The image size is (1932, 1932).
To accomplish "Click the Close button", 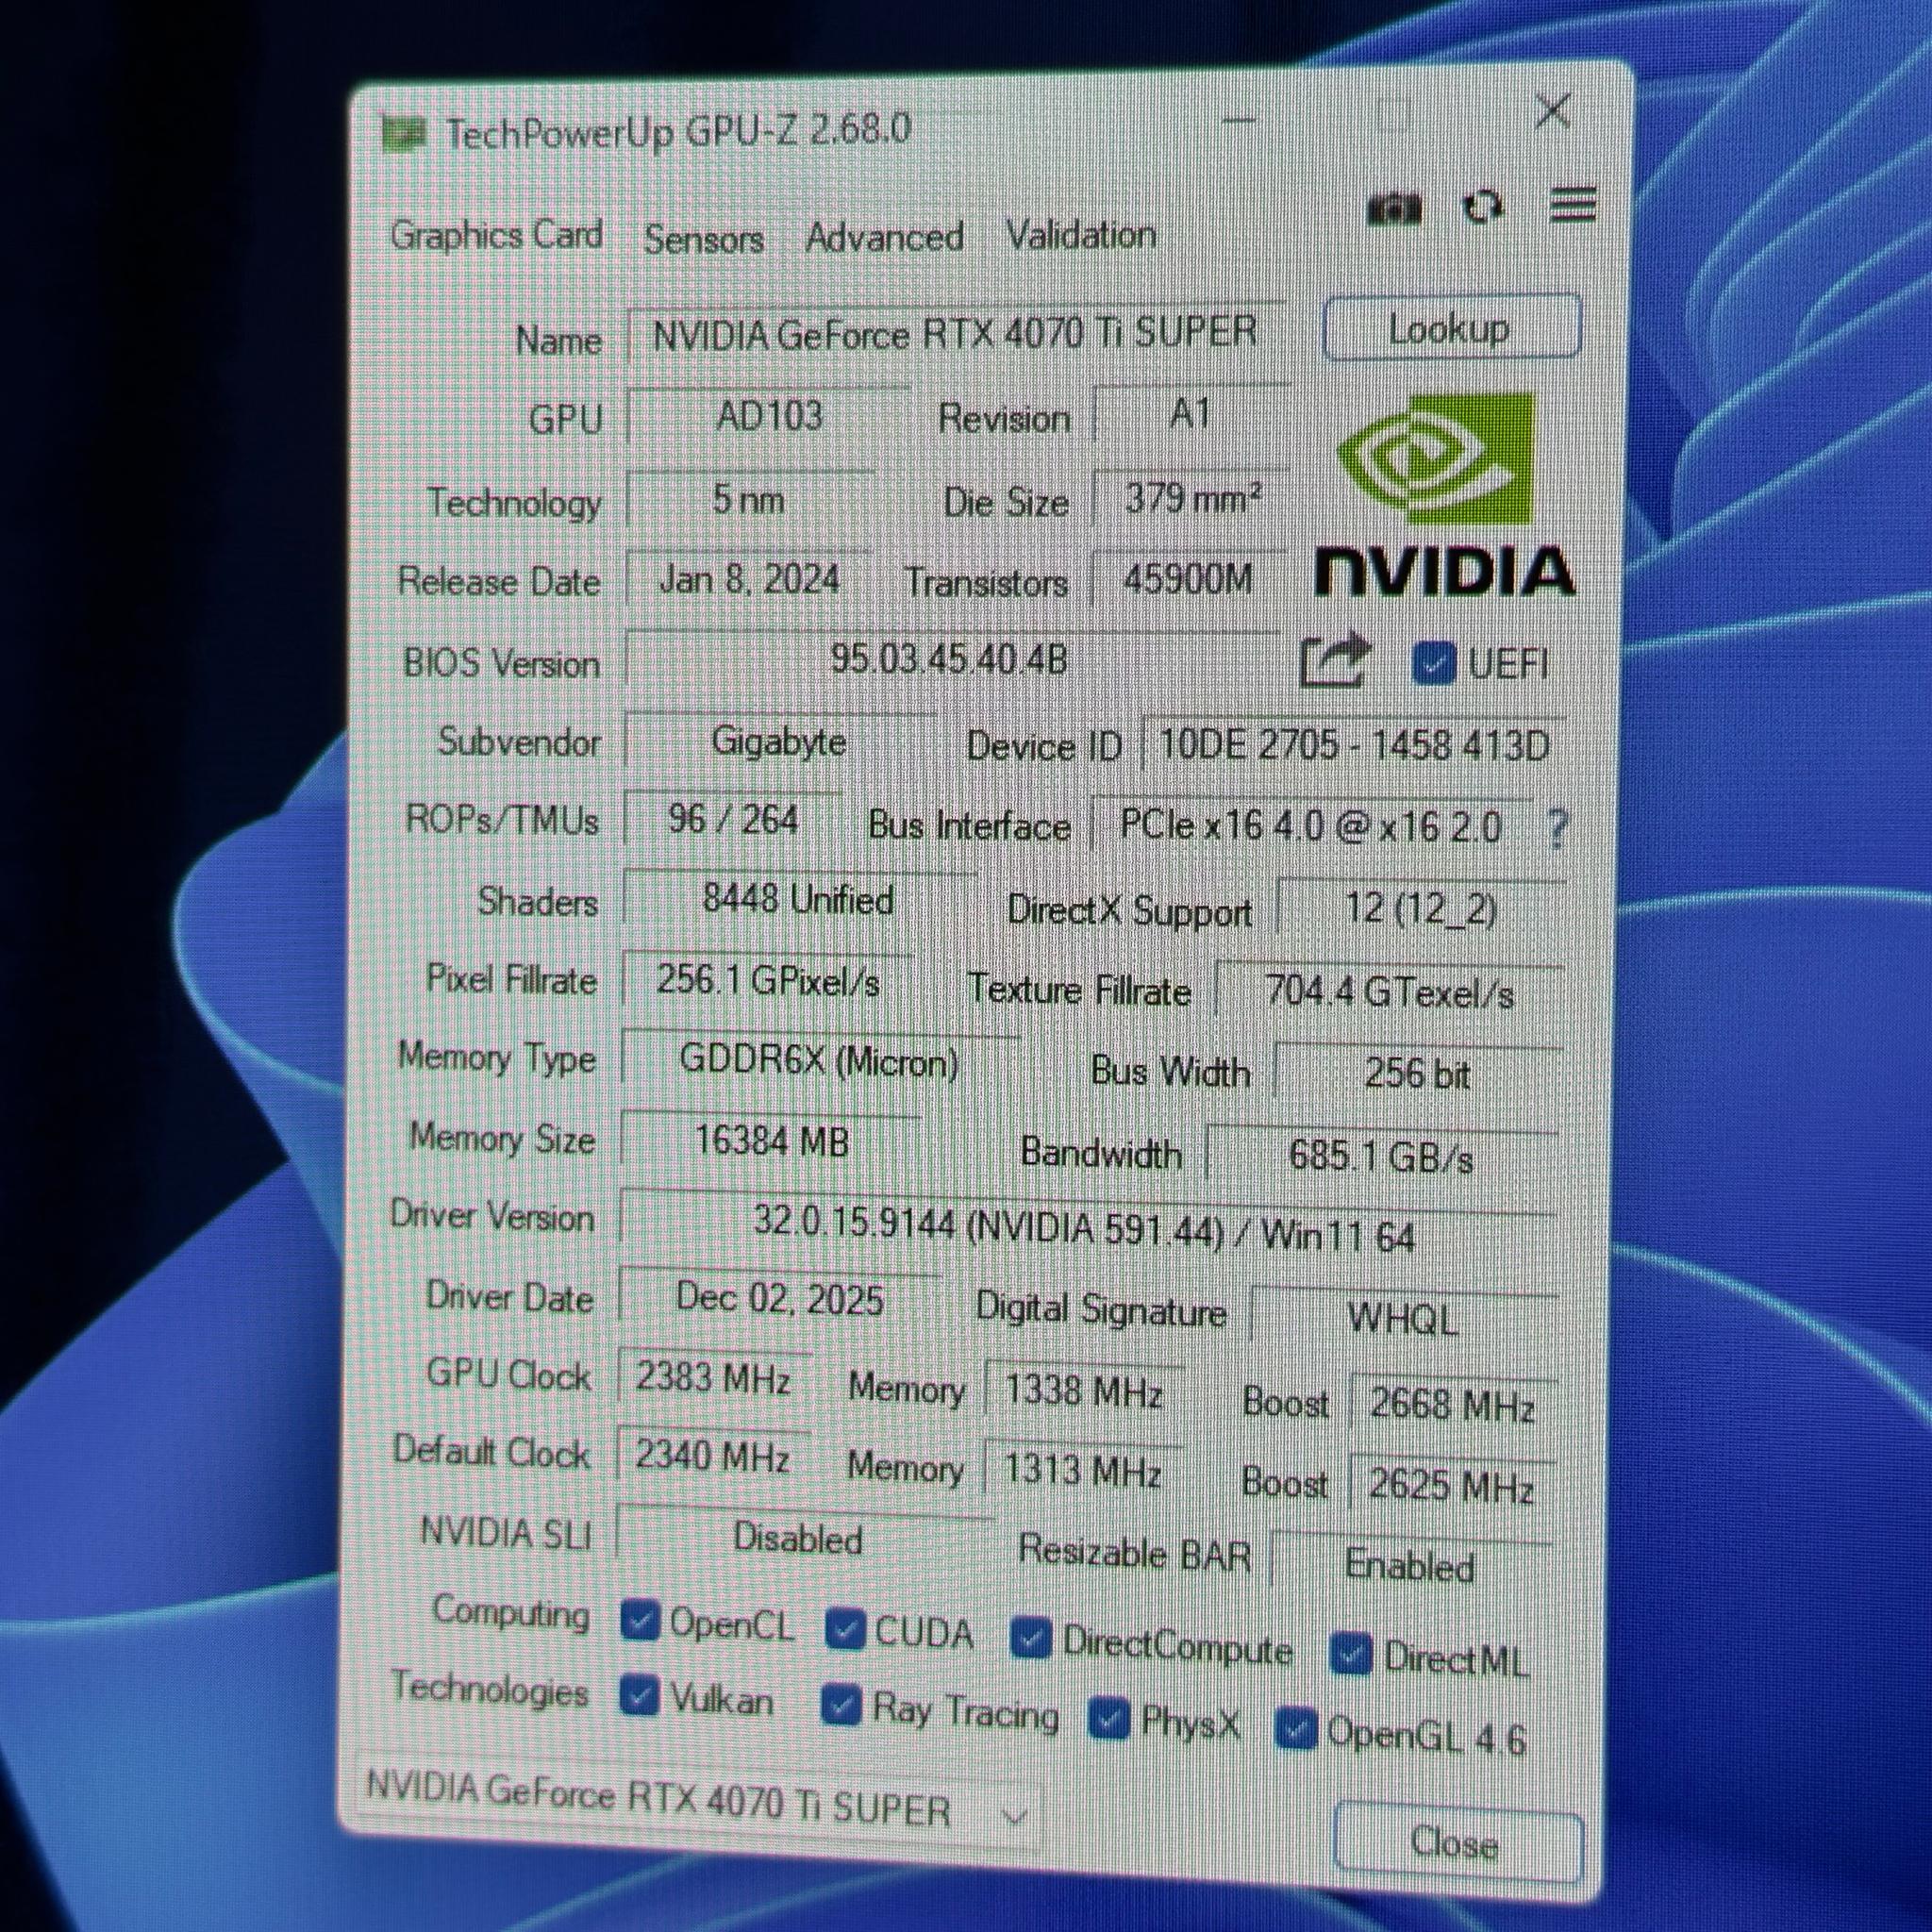I will 1458,1842.
